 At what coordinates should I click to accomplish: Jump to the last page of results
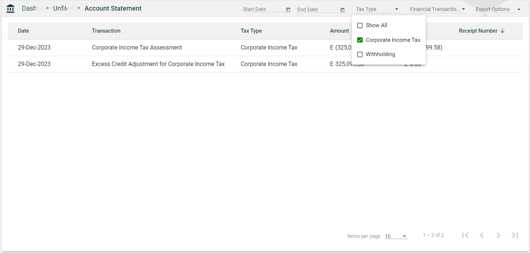pyautogui.click(x=515, y=235)
